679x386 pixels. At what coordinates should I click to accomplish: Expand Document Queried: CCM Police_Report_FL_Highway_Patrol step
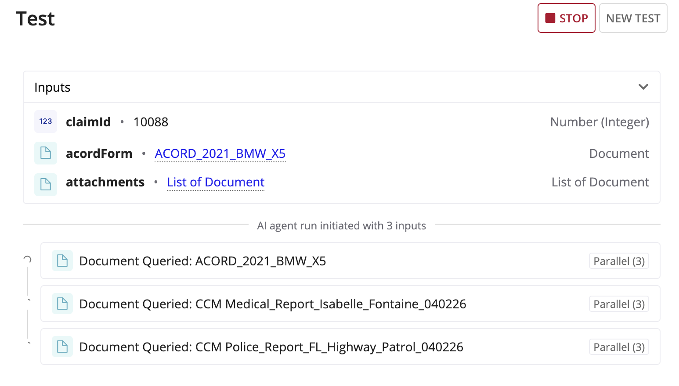click(x=350, y=347)
